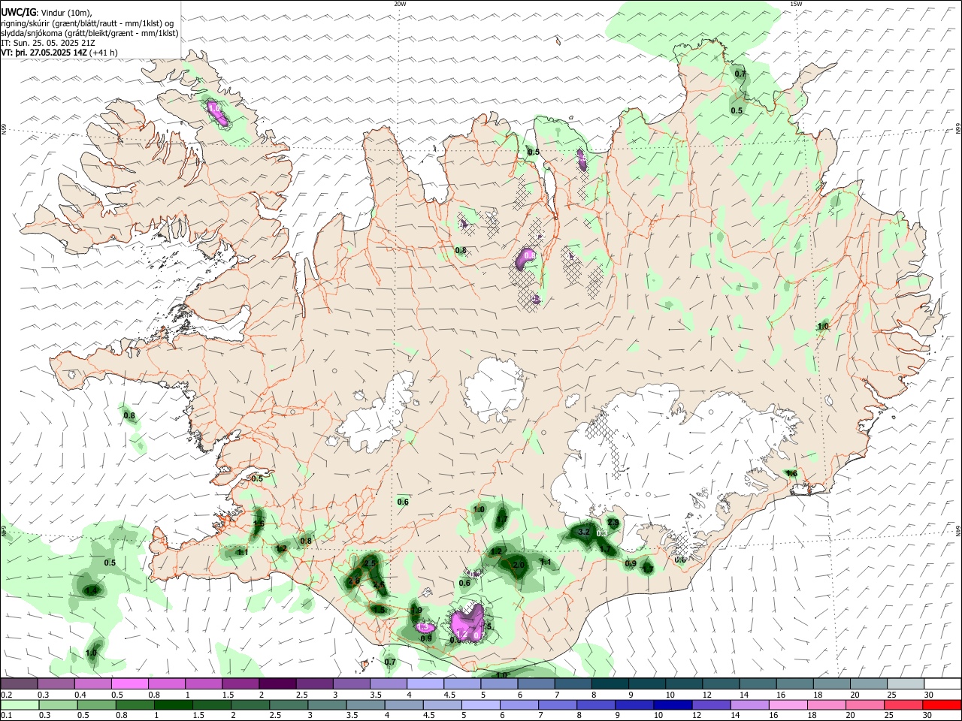Click the darkest purple swatch between 2 and 2.5
Viewport: 962px width, 721px height.
click(277, 683)
